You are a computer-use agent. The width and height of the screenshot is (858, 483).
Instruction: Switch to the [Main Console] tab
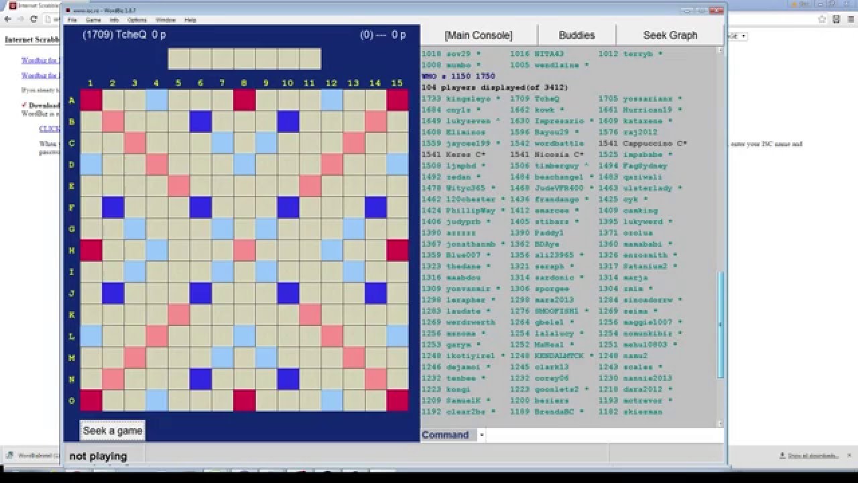[479, 36]
